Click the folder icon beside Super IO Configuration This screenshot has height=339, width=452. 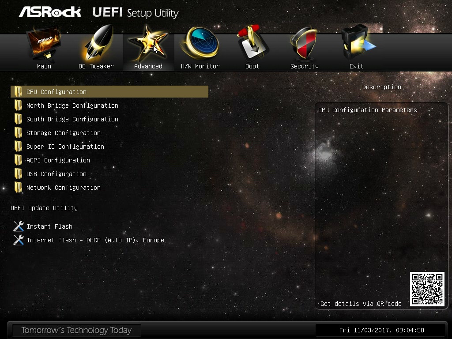pos(18,147)
